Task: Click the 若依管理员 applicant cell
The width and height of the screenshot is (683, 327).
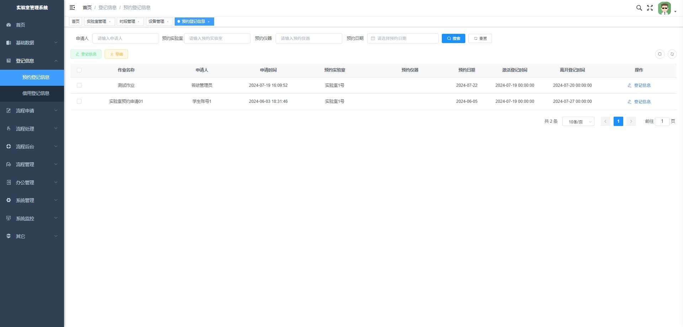Action: (202, 85)
